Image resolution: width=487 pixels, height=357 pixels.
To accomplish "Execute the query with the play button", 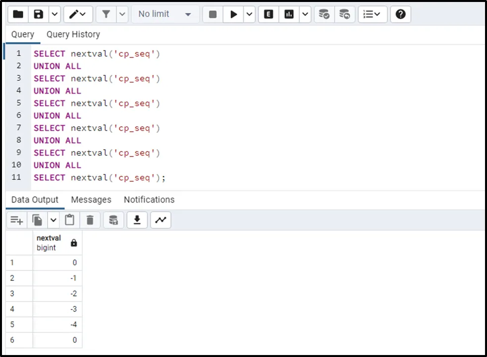I will click(x=233, y=14).
